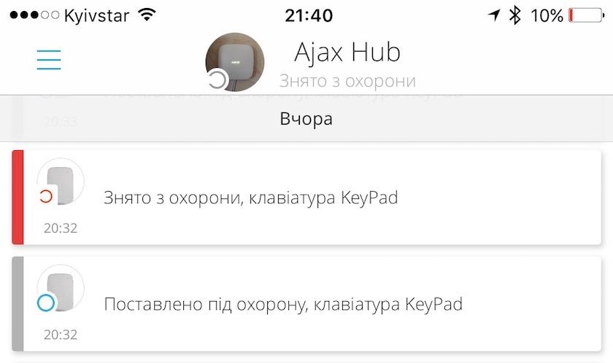Tap red disarm circle icon

pyautogui.click(x=46, y=196)
